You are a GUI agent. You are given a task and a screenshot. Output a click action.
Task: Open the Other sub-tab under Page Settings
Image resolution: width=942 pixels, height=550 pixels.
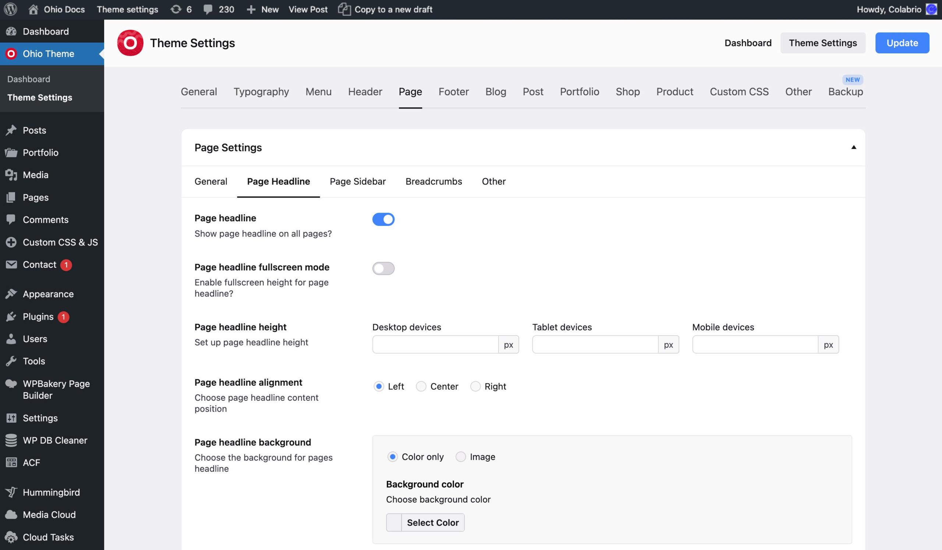(x=493, y=182)
